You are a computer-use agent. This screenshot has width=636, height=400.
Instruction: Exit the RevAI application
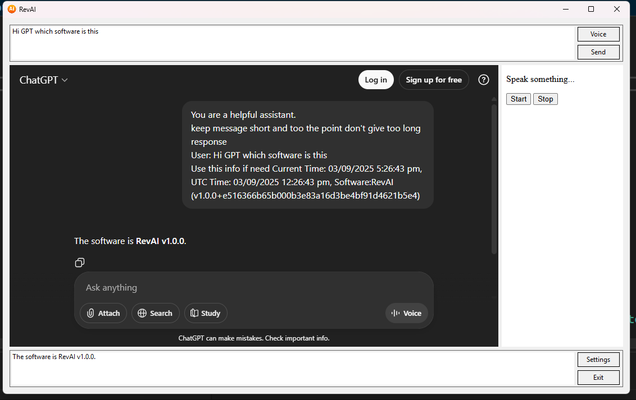(x=598, y=377)
